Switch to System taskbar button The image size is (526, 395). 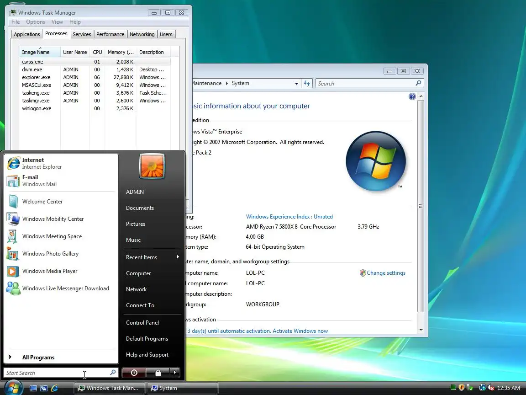(x=183, y=388)
